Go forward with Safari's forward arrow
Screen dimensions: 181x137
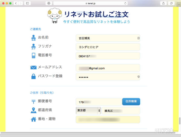(x=21, y=3)
